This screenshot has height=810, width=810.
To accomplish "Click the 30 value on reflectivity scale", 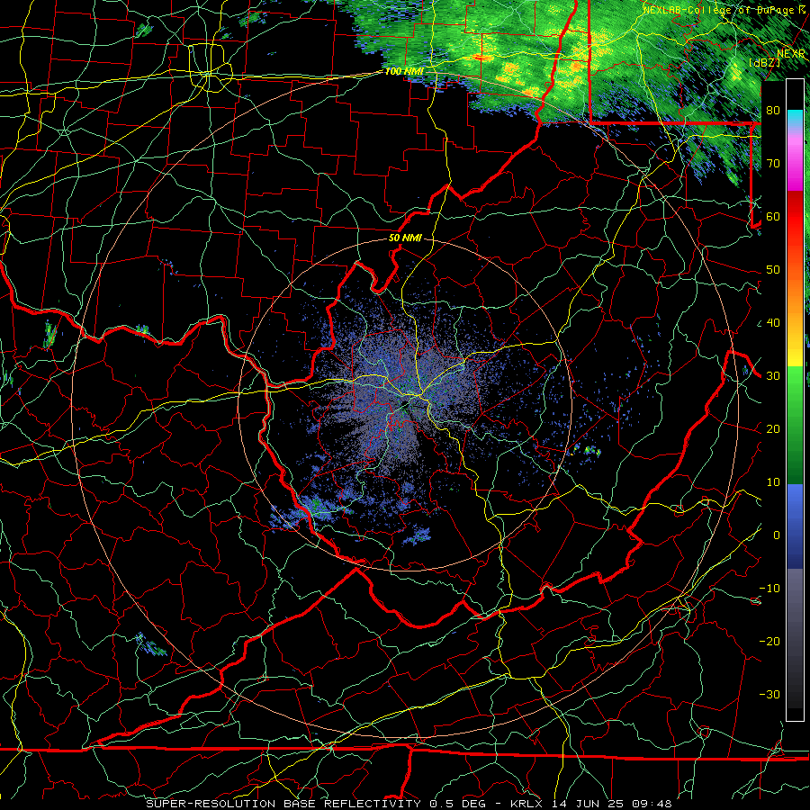I will tap(773, 375).
